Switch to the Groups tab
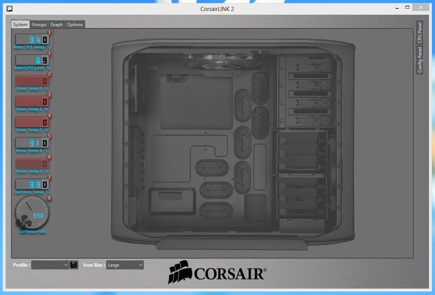435x295 pixels. coord(39,24)
